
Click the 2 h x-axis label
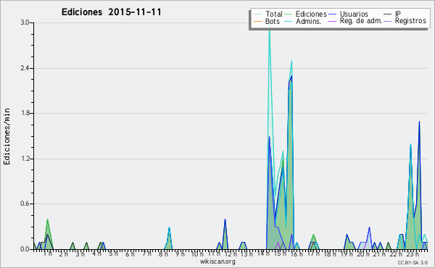[64, 254]
